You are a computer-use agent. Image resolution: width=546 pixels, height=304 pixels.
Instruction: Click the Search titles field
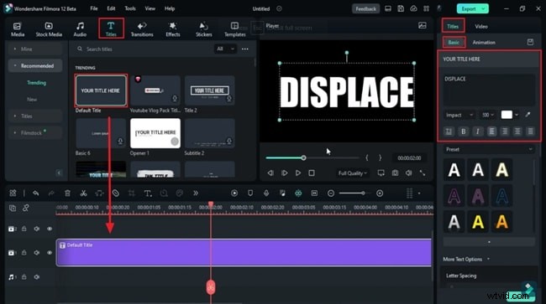pos(143,49)
